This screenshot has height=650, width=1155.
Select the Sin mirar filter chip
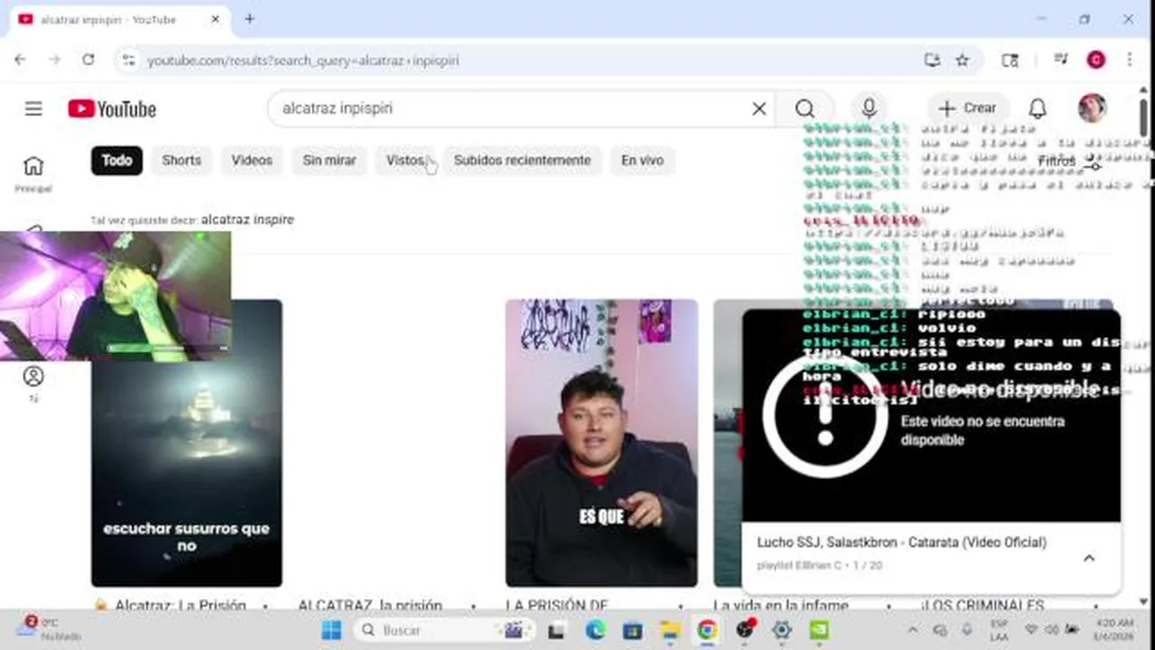coord(329,161)
